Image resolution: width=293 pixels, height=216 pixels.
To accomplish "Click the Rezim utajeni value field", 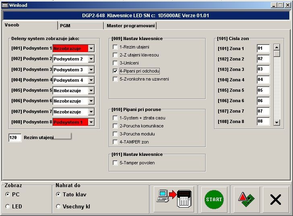I will coord(15,138).
